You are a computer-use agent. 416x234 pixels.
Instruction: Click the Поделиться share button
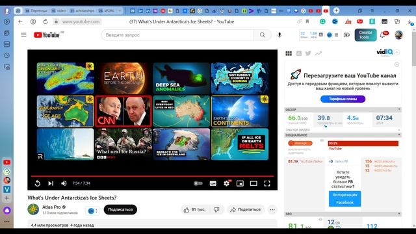(x=246, y=209)
